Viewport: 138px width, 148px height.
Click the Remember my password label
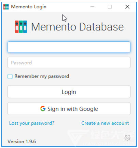(42, 76)
